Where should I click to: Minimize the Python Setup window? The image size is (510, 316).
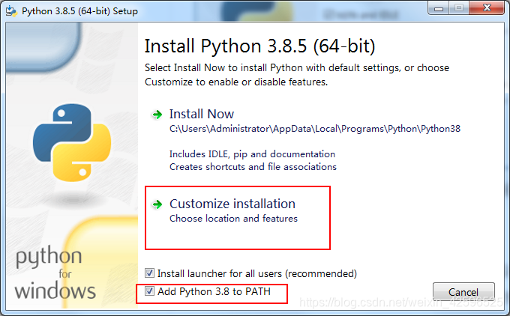[x=439, y=8]
